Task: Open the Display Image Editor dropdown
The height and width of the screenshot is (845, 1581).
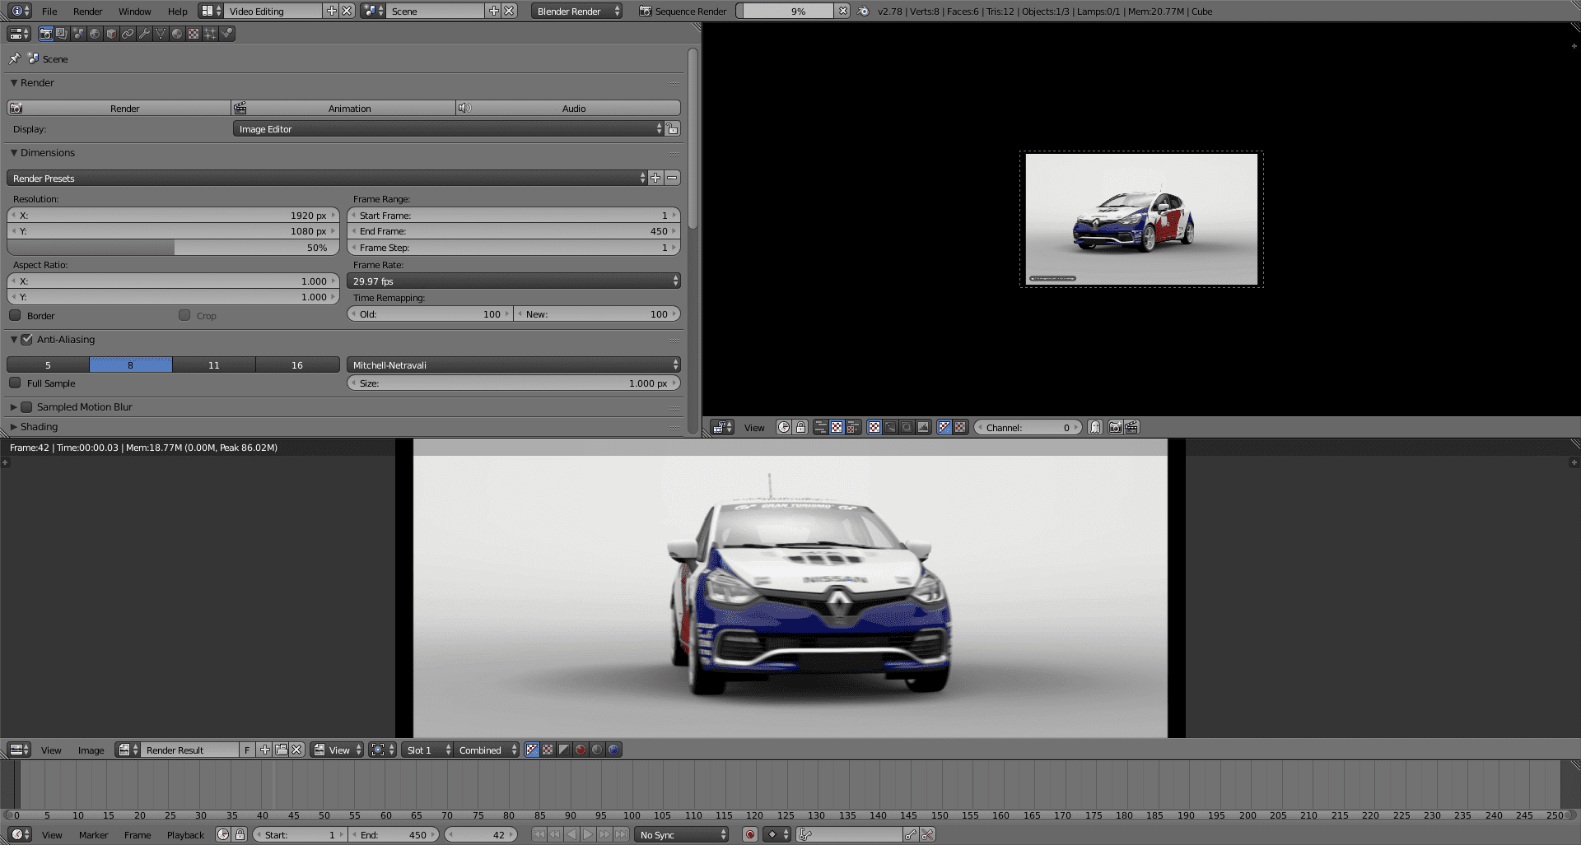Action: 448,128
